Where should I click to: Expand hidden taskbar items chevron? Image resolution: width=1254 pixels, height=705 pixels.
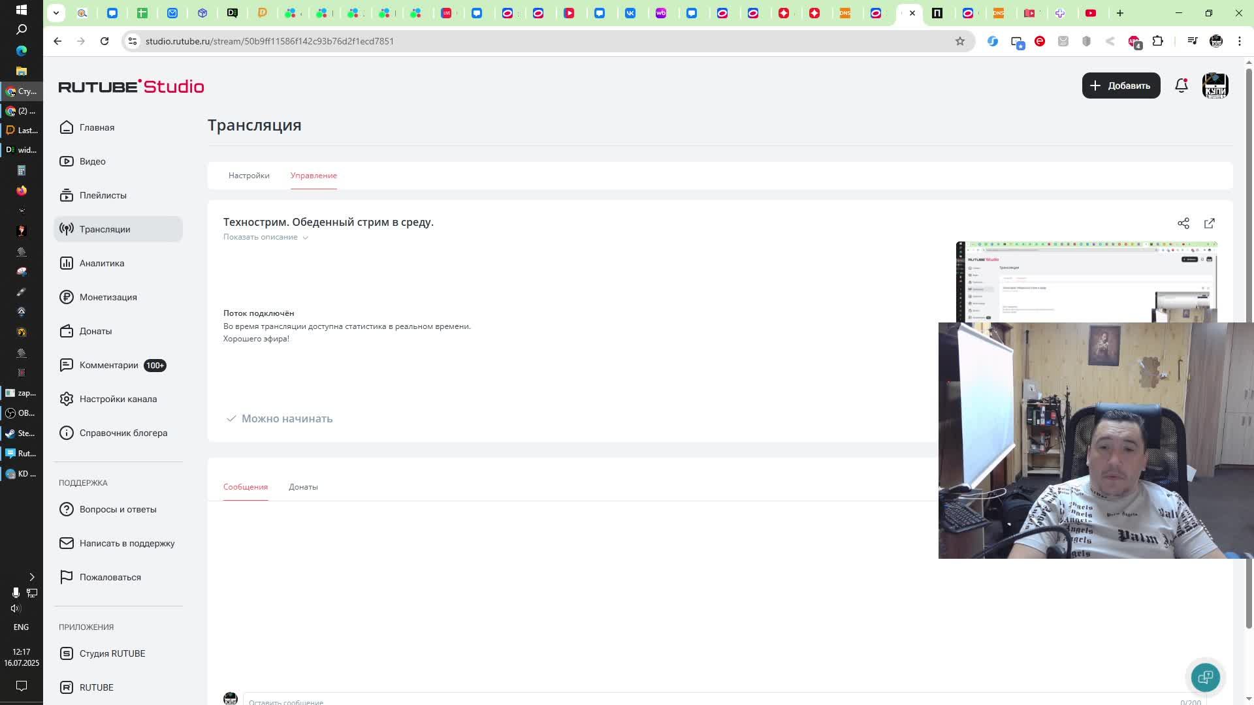31,577
